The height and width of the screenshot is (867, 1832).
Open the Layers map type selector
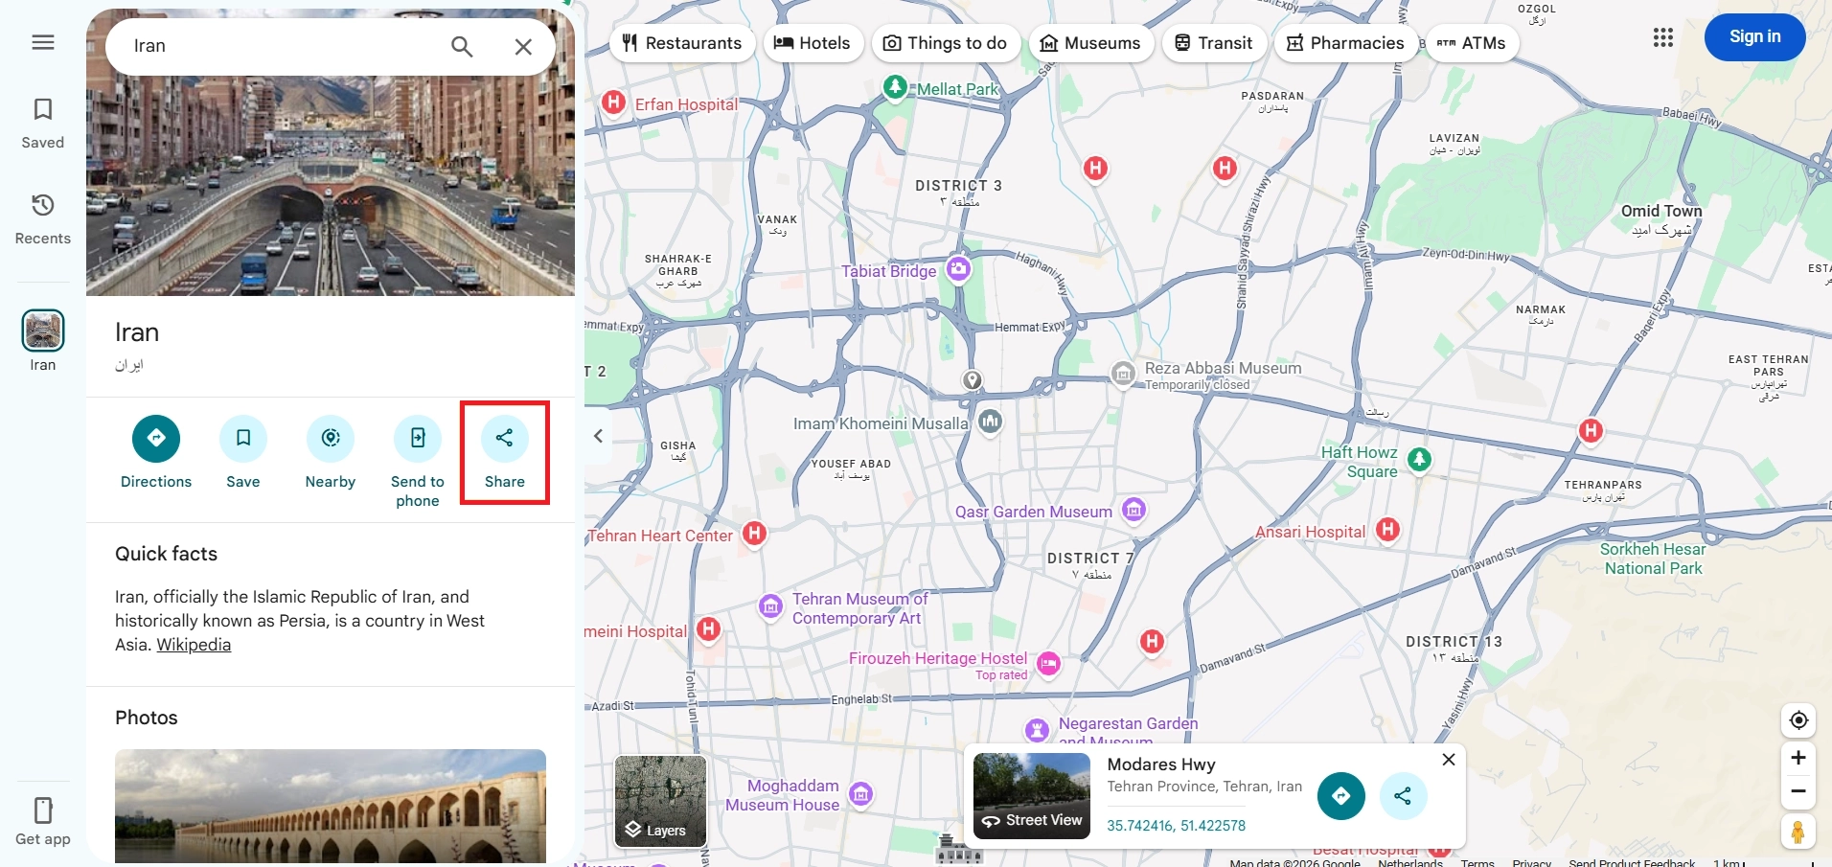tap(660, 801)
